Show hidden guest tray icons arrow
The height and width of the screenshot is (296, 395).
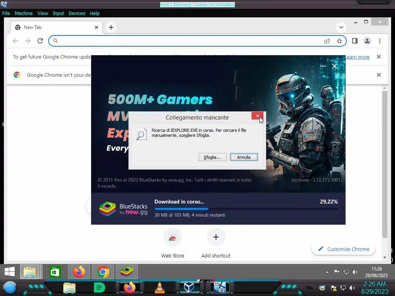pos(327,272)
